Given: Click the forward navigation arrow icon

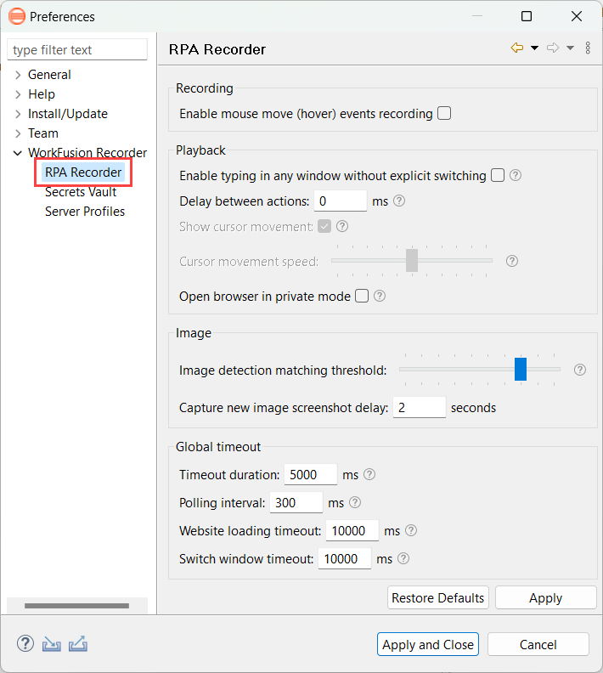Looking at the screenshot, I should tap(553, 48).
